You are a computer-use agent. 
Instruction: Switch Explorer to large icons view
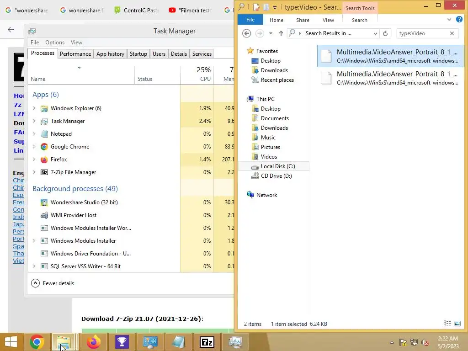click(457, 324)
